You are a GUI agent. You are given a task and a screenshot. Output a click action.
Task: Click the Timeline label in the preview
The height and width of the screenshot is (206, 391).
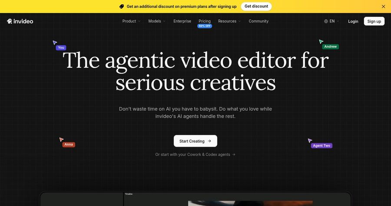tap(129, 194)
